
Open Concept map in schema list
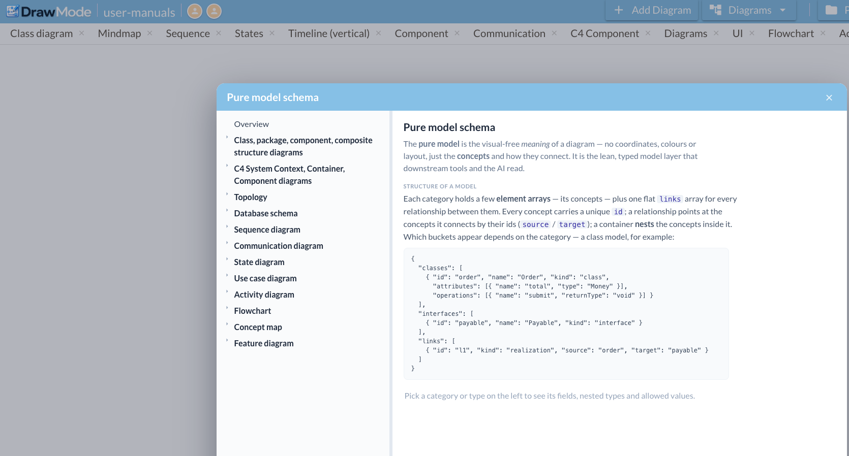(258, 327)
